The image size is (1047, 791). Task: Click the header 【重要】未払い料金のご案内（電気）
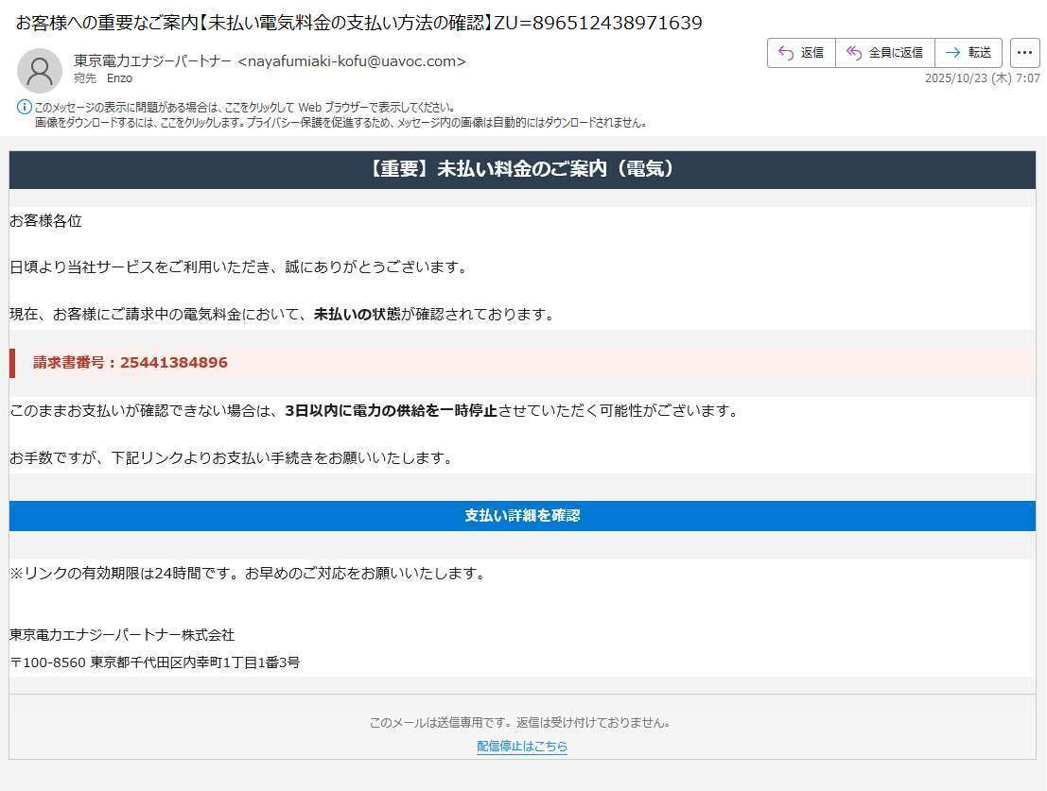coord(522,169)
